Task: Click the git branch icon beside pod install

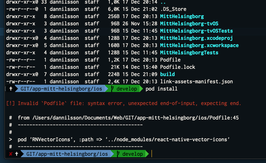Action: click(x=112, y=89)
